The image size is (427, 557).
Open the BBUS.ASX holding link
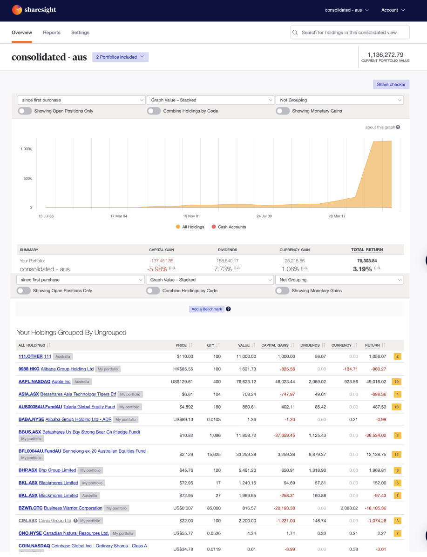[30, 432]
